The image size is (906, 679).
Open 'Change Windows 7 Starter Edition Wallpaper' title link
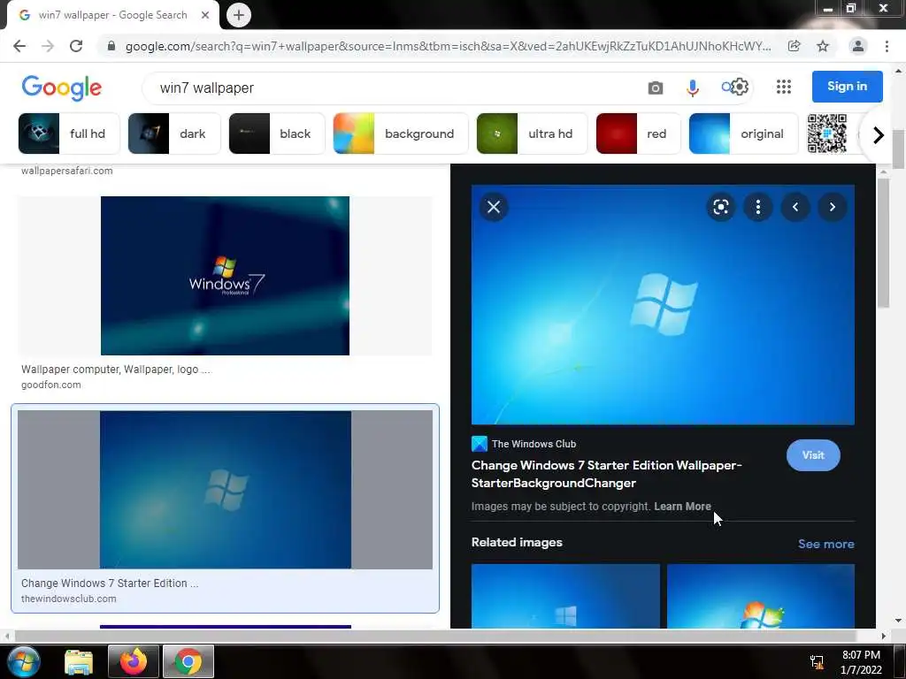[606, 474]
